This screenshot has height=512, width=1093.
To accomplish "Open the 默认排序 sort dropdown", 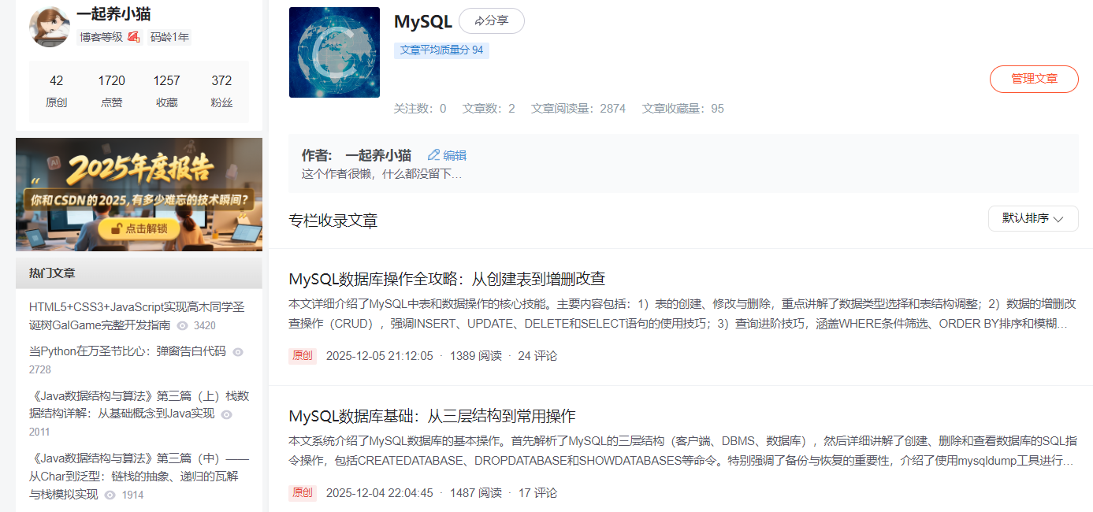I will pyautogui.click(x=1033, y=218).
